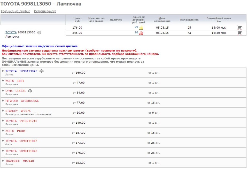This screenshot has height=169, width=248.
Task: View photo of TOYOTA 9098113043 via camera icon
Action: pyautogui.click(x=42, y=72)
